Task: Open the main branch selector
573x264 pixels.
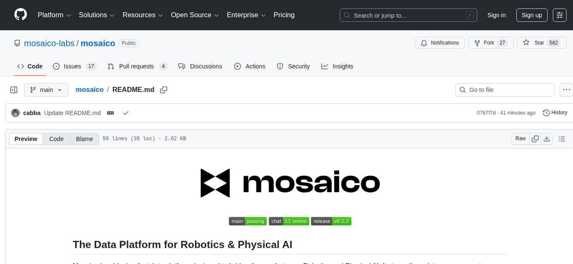Action: [x=46, y=89]
